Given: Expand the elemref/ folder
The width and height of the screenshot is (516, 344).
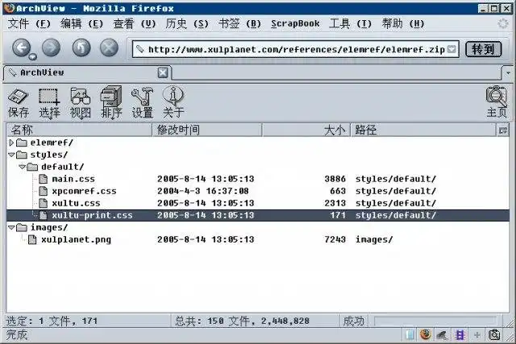Looking at the screenshot, I should [x=11, y=143].
